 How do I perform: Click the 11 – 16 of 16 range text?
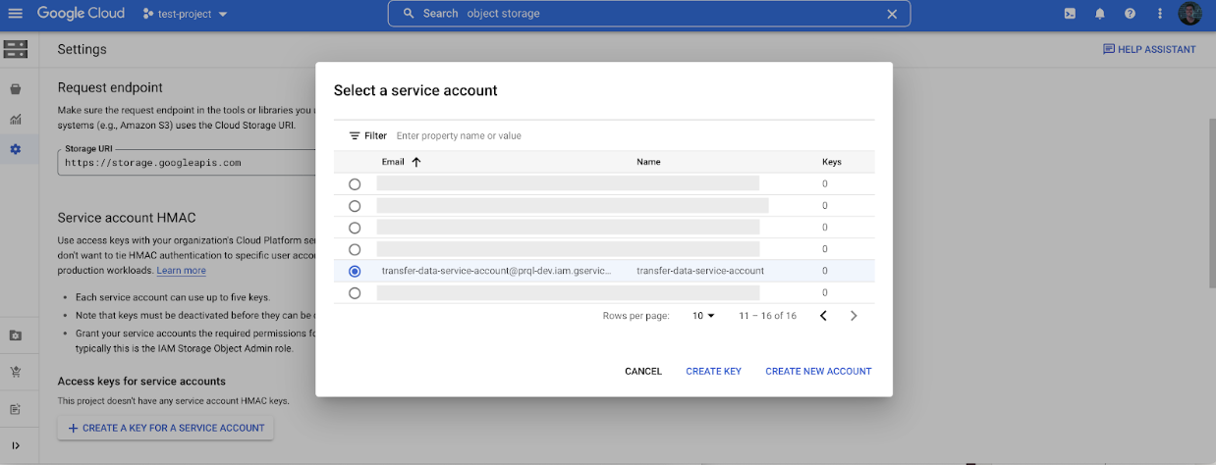click(x=767, y=316)
